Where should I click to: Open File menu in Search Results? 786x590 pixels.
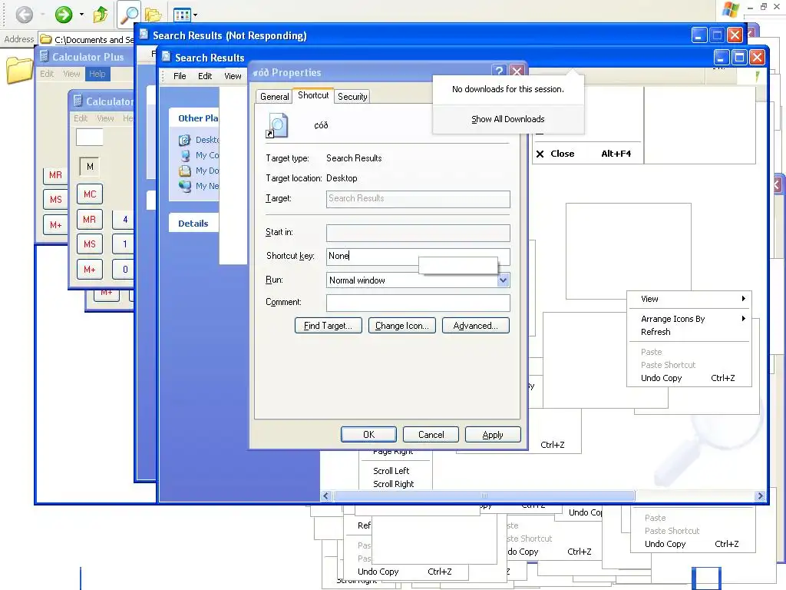pyautogui.click(x=180, y=76)
